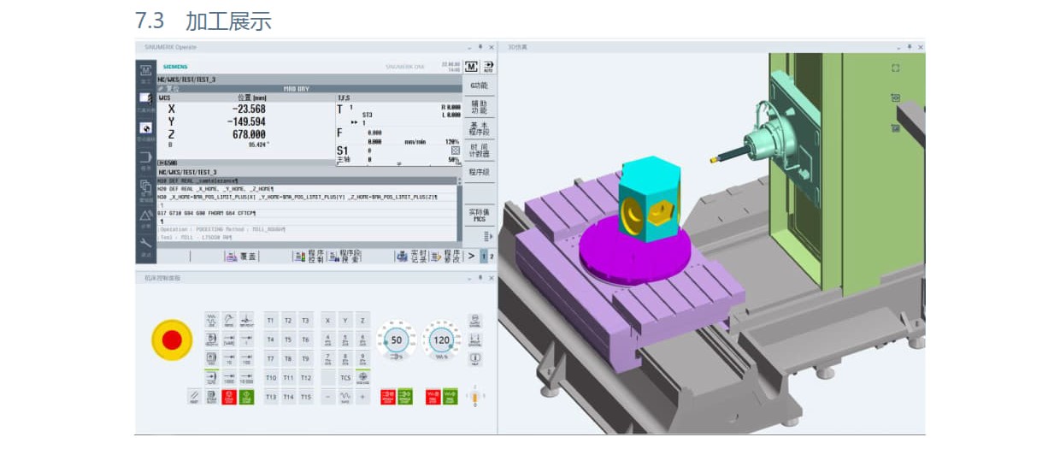Click the green SPINDLE START key
The image size is (1060, 449).
pyautogui.click(x=405, y=397)
